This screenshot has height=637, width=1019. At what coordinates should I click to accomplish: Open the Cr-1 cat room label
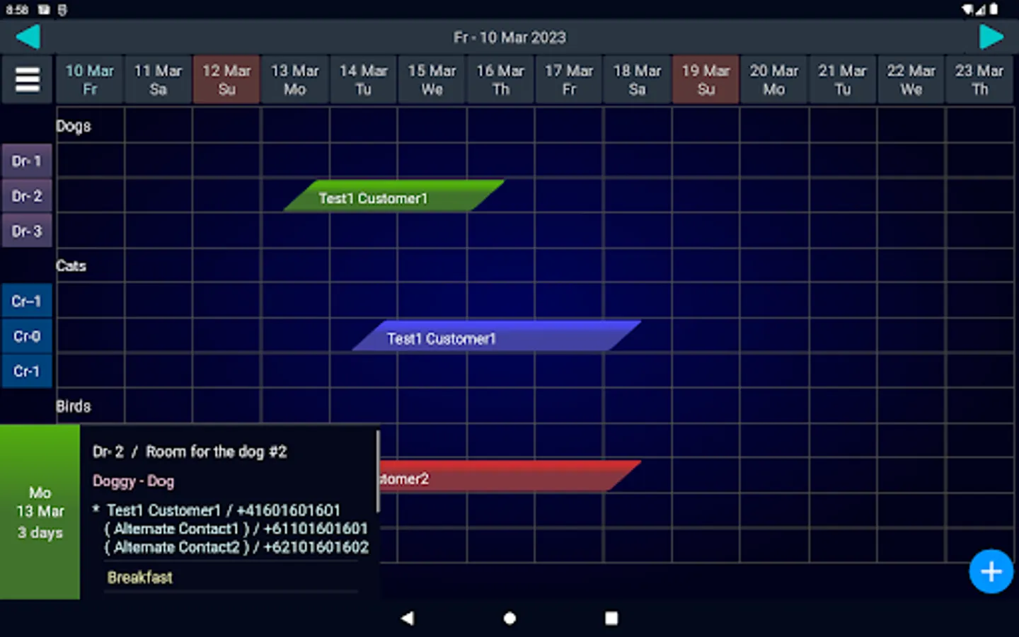(27, 372)
